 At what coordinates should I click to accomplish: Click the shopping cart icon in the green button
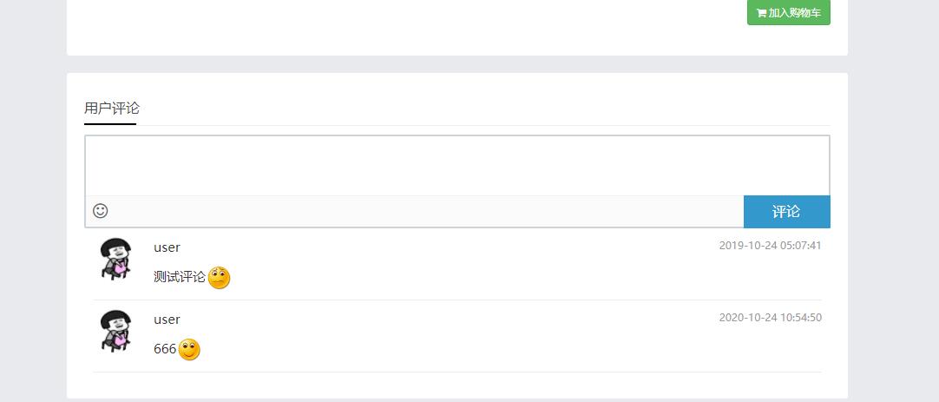point(761,13)
